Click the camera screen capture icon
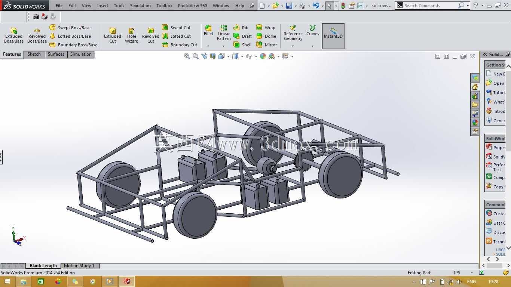This screenshot has height=287, width=511. (x=36, y=16)
